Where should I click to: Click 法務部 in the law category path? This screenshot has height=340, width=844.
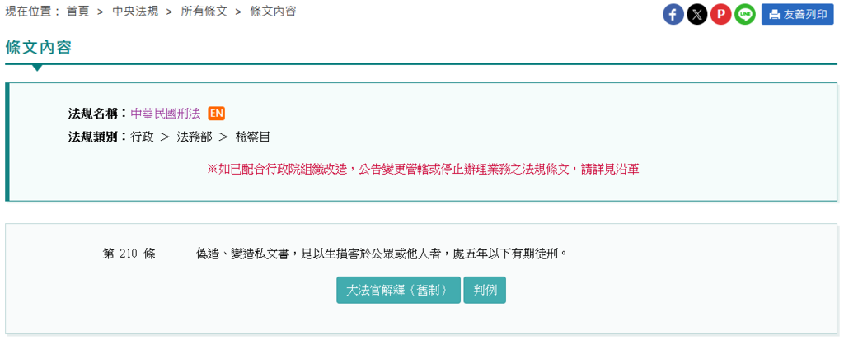pyautogui.click(x=195, y=137)
